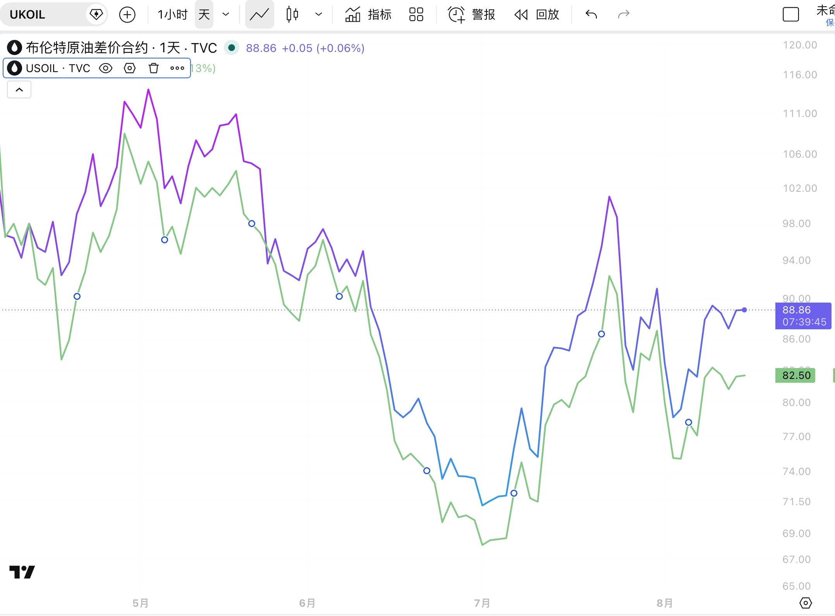Collapse the legend with the chevron button

[19, 90]
